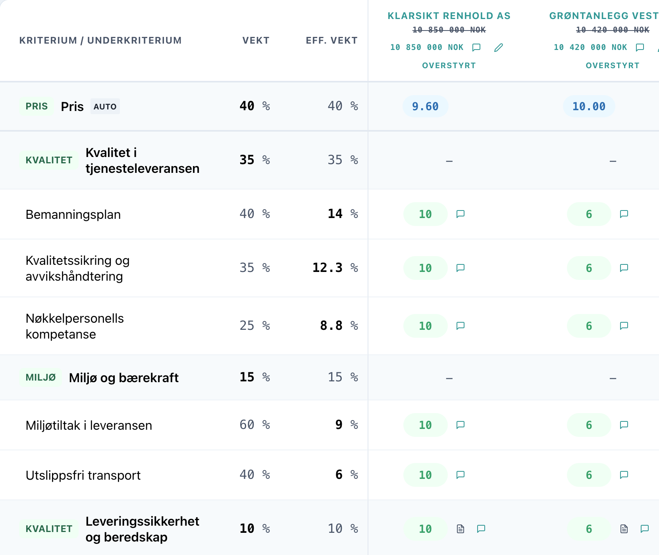The image size is (659, 555).
Task: Click KVALITET tag beside Kvalitet i tjenesteleveransen
Action: pos(49,160)
